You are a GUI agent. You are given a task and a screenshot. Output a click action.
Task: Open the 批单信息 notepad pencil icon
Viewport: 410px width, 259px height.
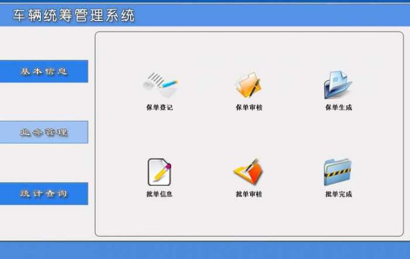(159, 172)
